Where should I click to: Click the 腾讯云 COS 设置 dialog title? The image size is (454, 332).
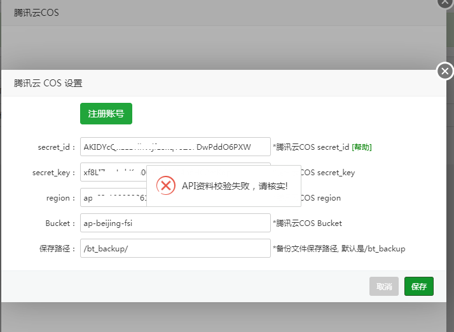[48, 83]
